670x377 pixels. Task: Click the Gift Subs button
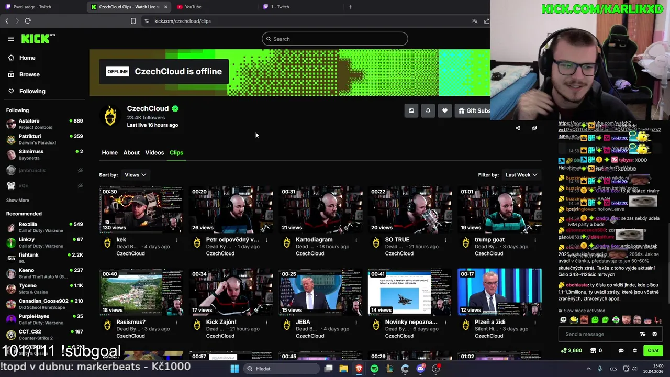coord(473,110)
